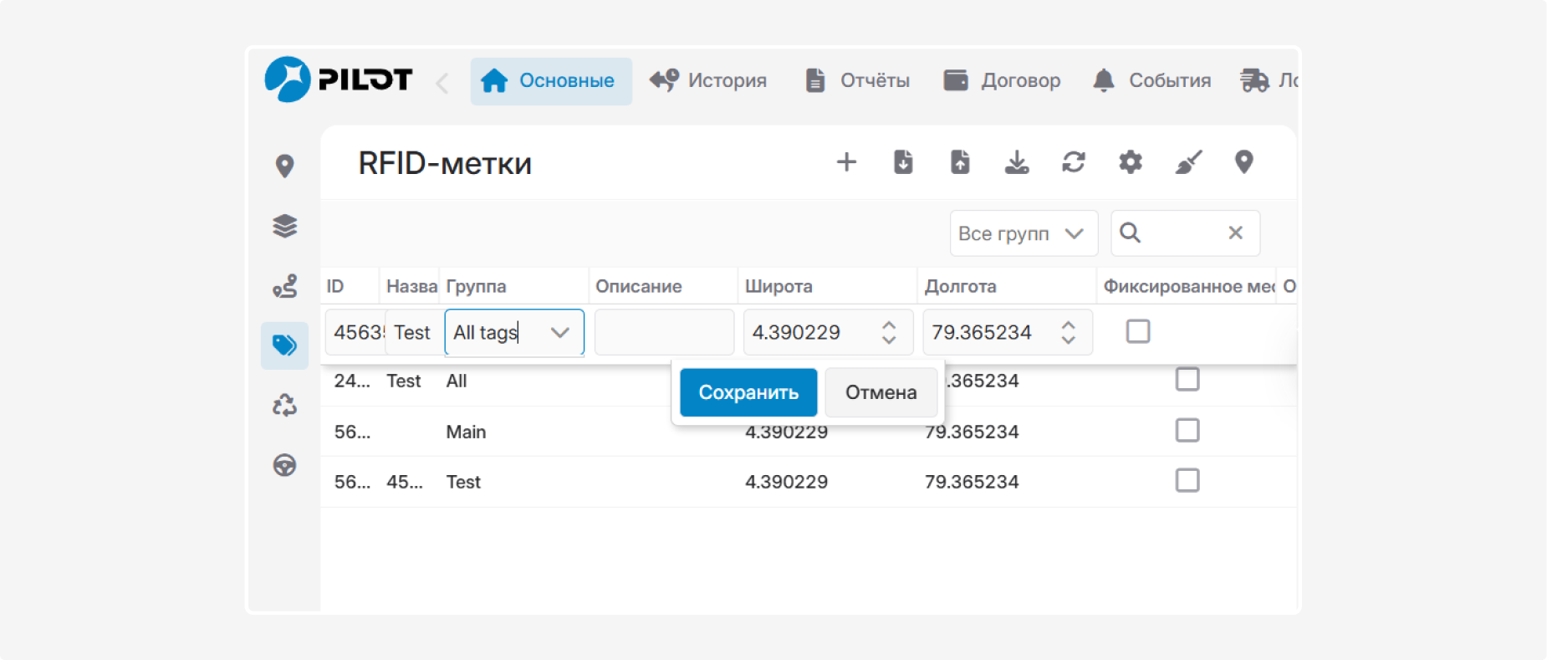Open the route sidebar icon
Viewport: 1547px width, 660px height.
(284, 286)
